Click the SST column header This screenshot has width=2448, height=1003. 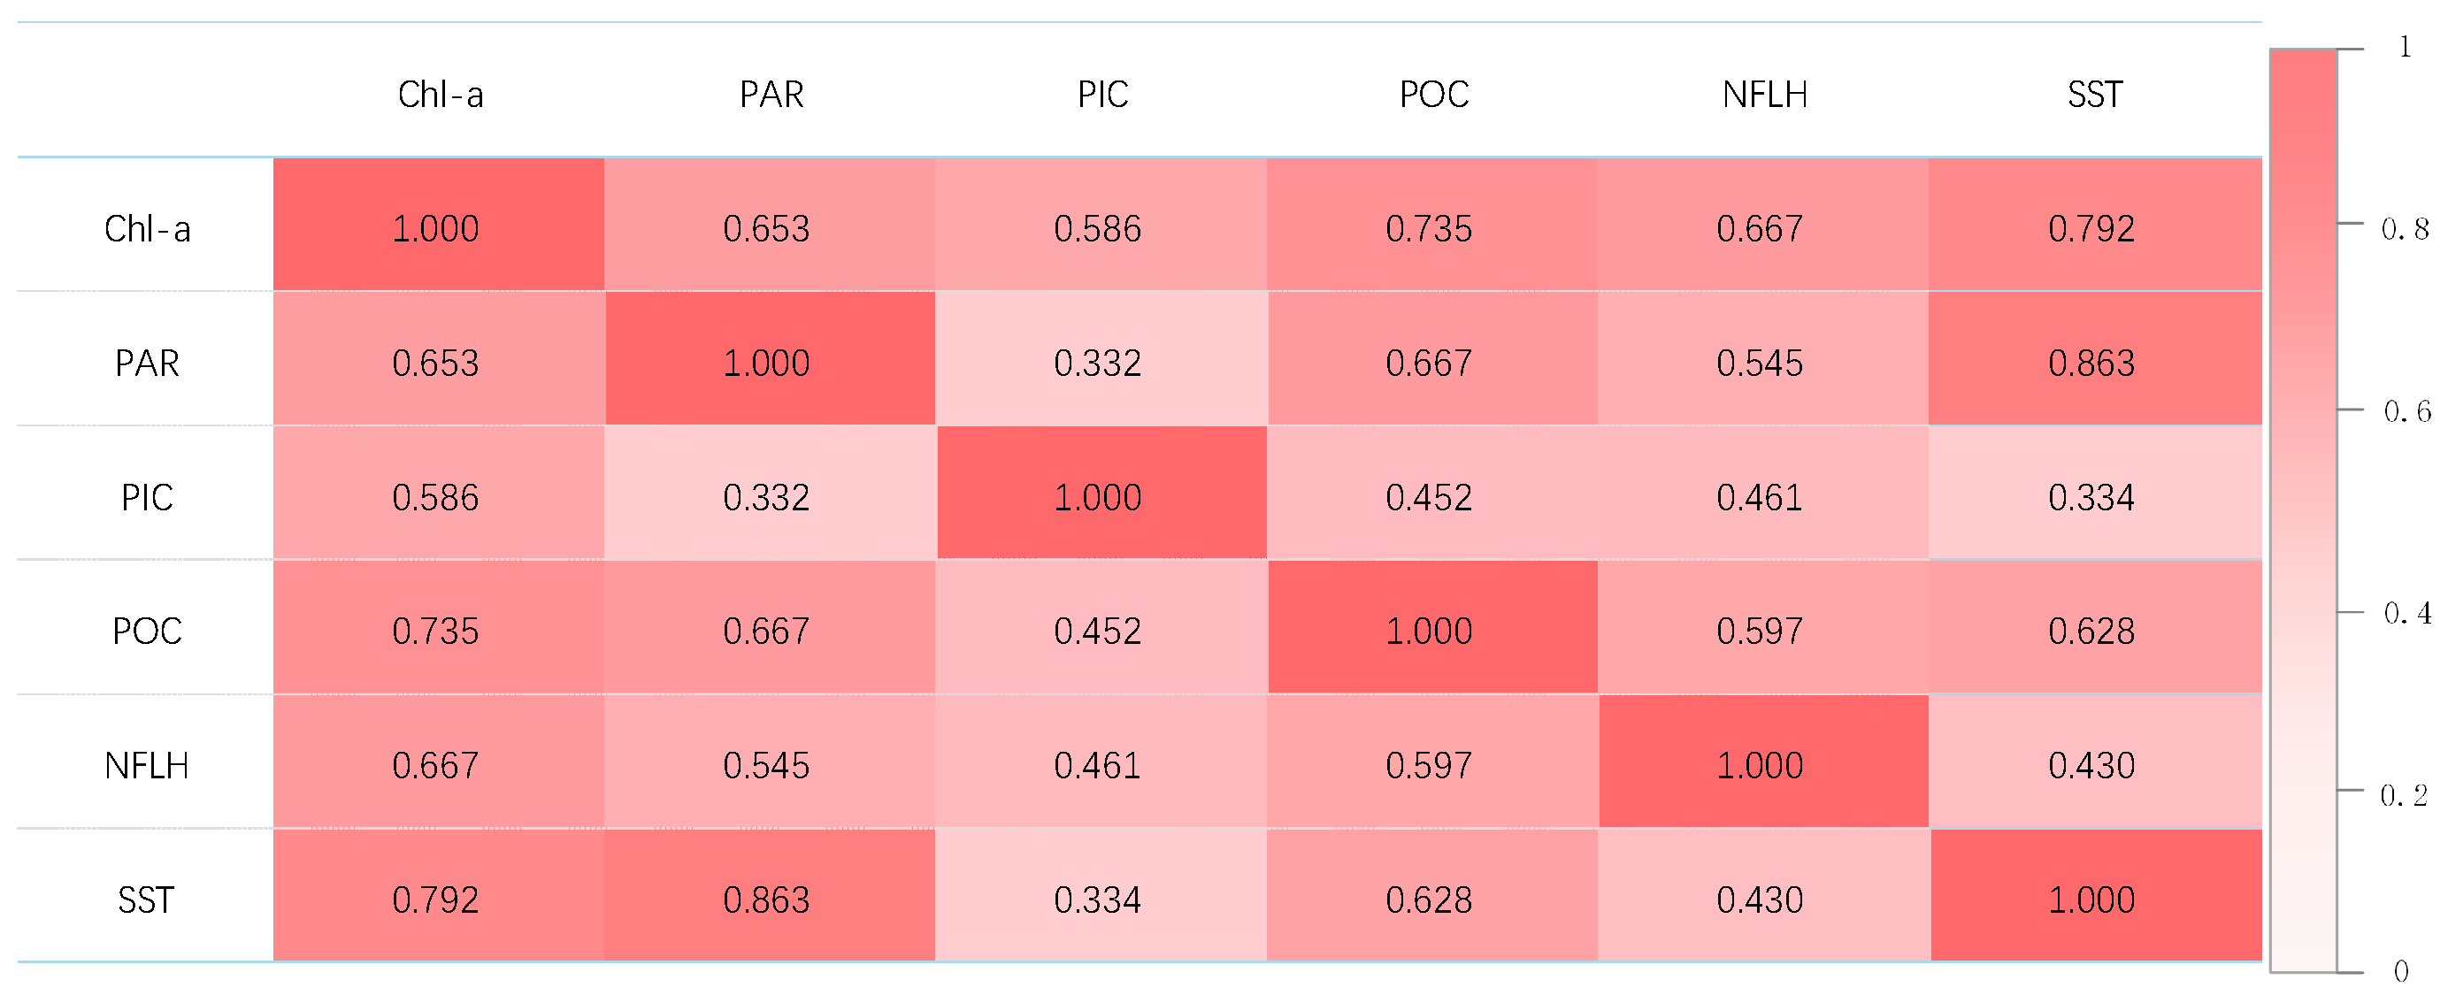[x=2094, y=94]
